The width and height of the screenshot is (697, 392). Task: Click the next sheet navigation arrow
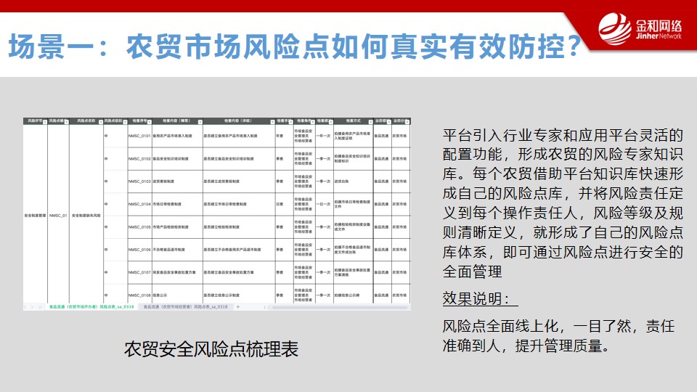click(32, 306)
